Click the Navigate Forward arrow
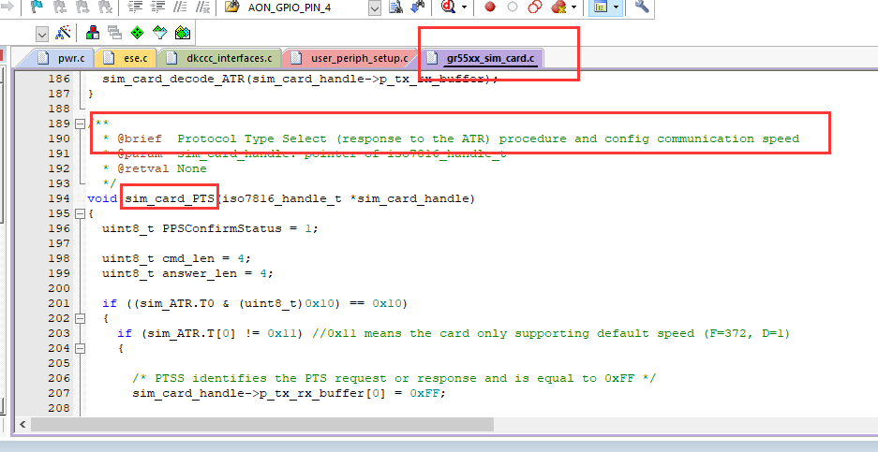 point(7,7)
